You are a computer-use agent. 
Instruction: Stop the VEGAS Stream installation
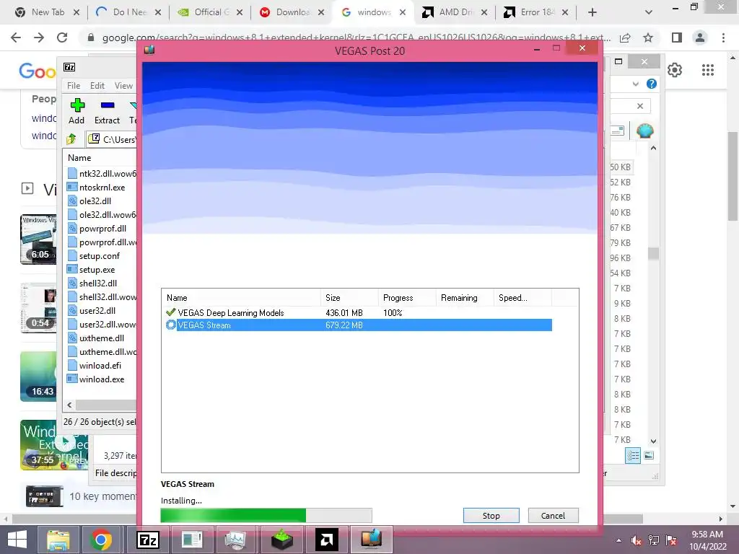[491, 515]
